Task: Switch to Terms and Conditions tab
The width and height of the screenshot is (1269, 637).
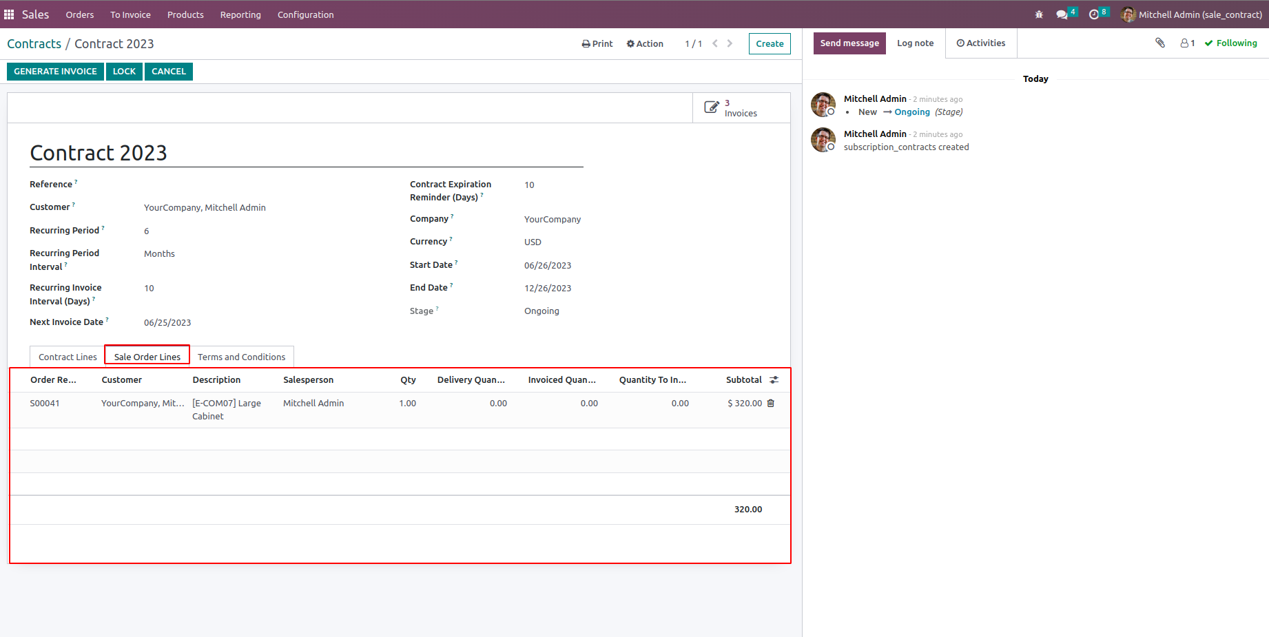Action: [241, 357]
